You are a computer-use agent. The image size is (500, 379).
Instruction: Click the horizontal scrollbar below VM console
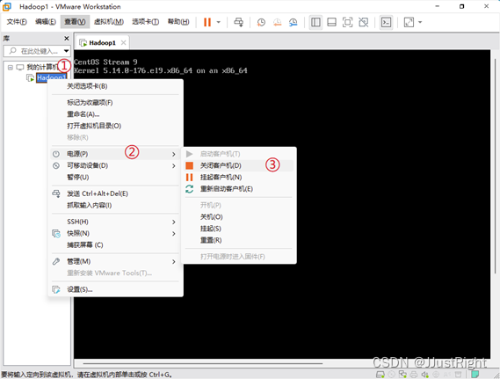[x=202, y=363]
